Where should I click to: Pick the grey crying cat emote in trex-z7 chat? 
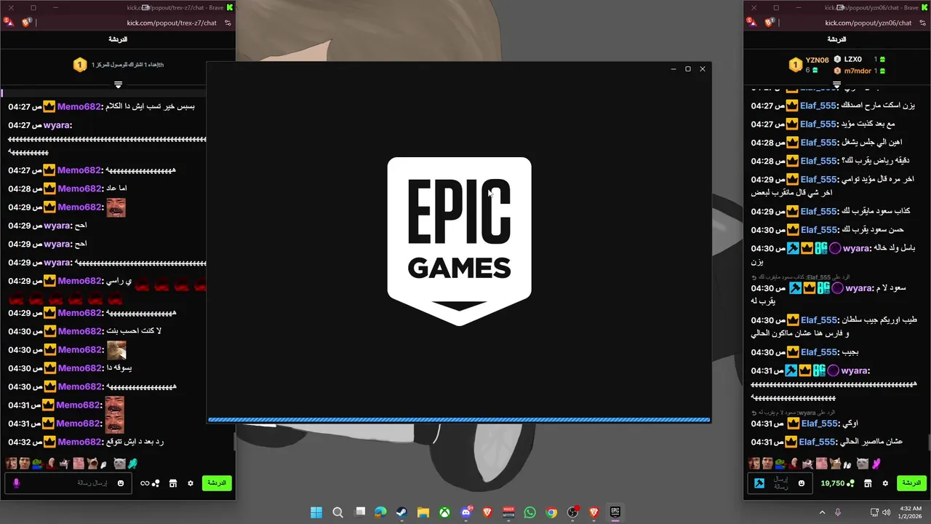[x=119, y=464]
